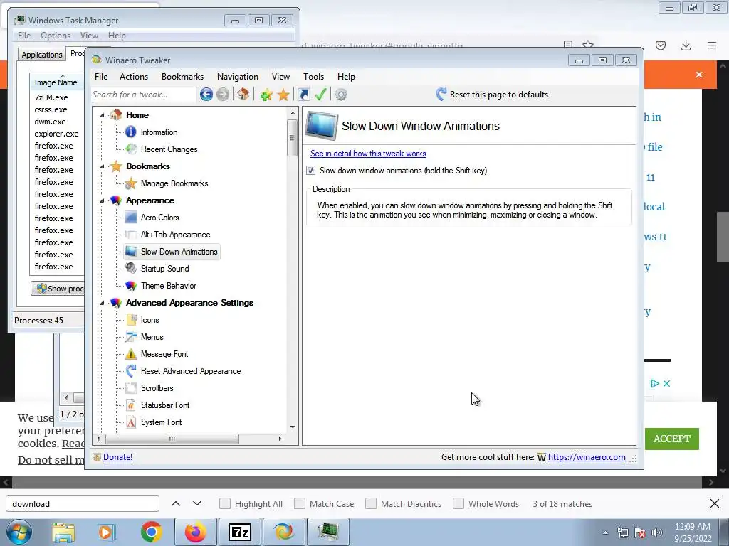Open the Tools menu in Winaero Tweaker
The image size is (729, 546).
click(x=313, y=77)
